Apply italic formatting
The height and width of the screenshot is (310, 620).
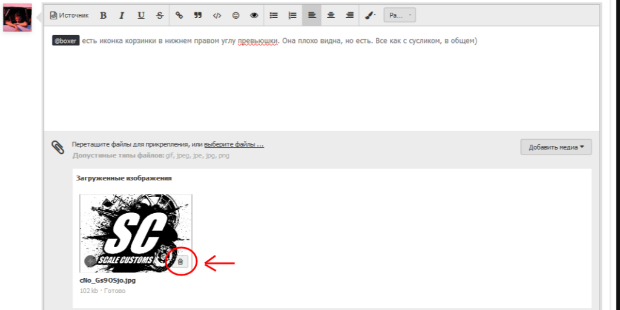pos(122,15)
